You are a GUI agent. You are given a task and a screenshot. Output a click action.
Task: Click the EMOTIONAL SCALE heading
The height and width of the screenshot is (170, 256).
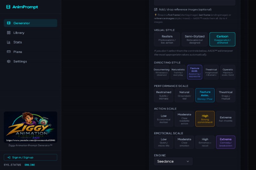tap(168, 133)
